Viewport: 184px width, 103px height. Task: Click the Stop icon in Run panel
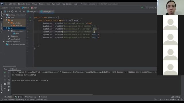point(5,76)
